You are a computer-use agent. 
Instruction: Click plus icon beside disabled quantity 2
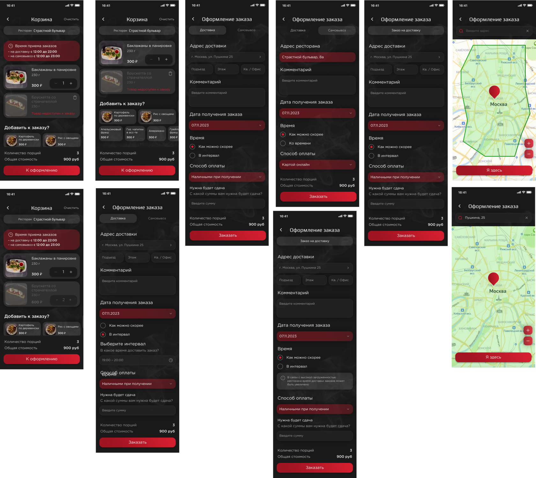(x=70, y=300)
